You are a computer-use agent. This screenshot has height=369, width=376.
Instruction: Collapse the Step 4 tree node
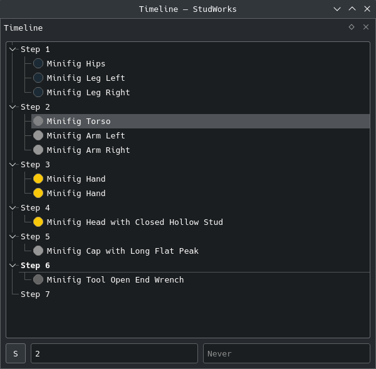point(13,207)
